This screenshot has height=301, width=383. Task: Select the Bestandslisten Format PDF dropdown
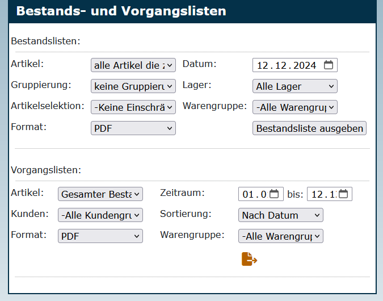133,128
